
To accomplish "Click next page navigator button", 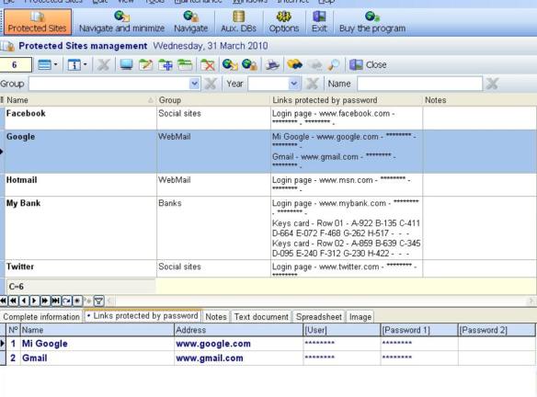I will point(44,301).
